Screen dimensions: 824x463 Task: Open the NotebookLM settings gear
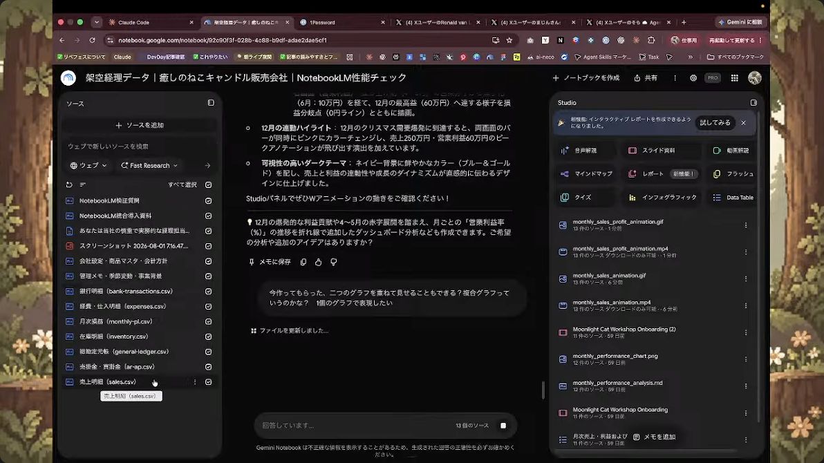[x=693, y=78]
